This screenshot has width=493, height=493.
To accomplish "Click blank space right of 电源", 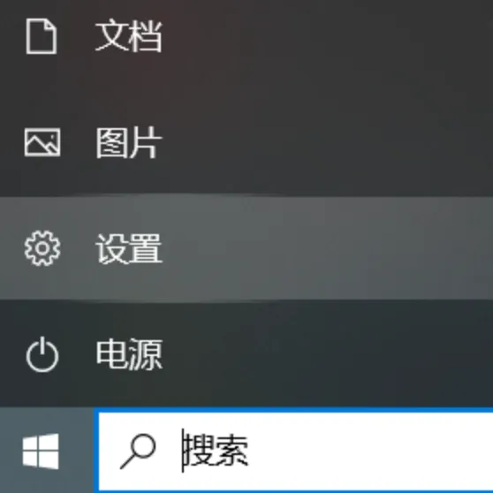I will click(x=327, y=354).
